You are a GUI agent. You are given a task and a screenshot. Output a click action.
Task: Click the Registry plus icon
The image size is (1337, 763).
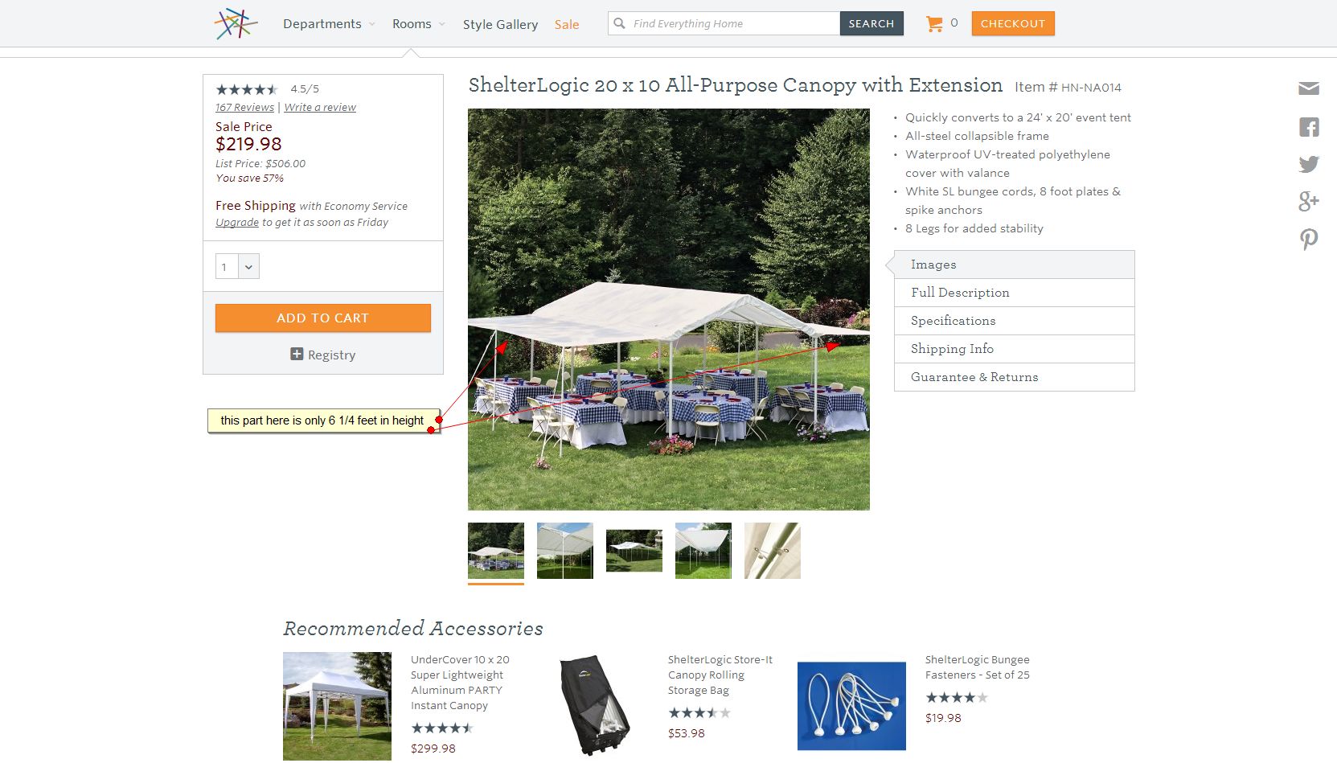[x=297, y=355]
